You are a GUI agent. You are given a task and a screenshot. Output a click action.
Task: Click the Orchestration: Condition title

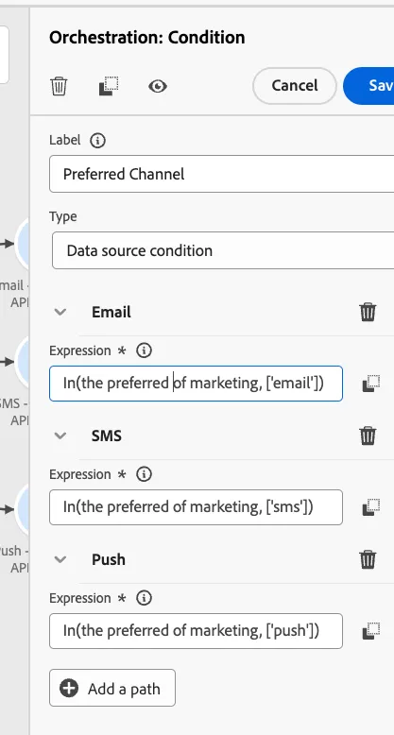click(146, 38)
